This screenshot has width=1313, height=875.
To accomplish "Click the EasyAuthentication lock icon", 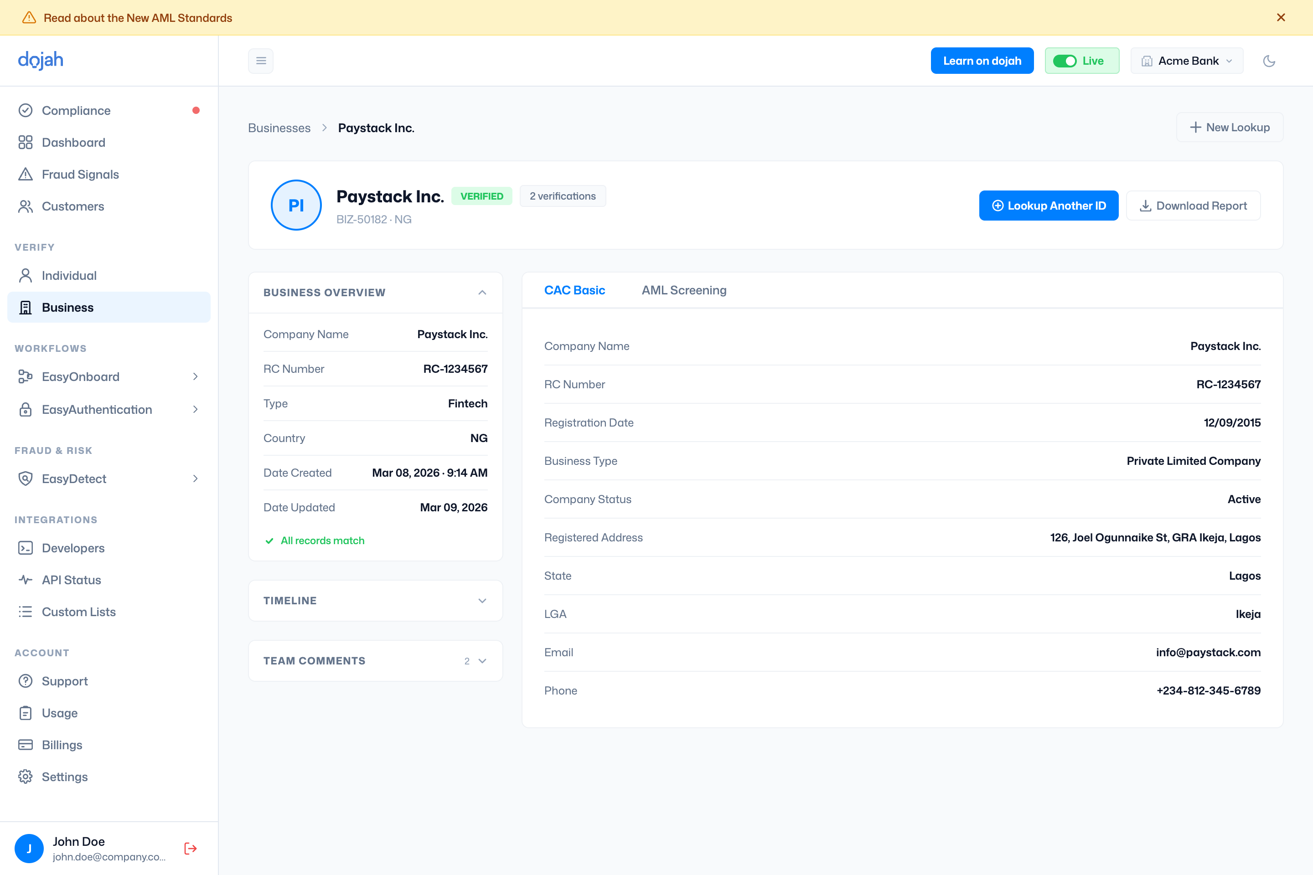I will 26,410.
